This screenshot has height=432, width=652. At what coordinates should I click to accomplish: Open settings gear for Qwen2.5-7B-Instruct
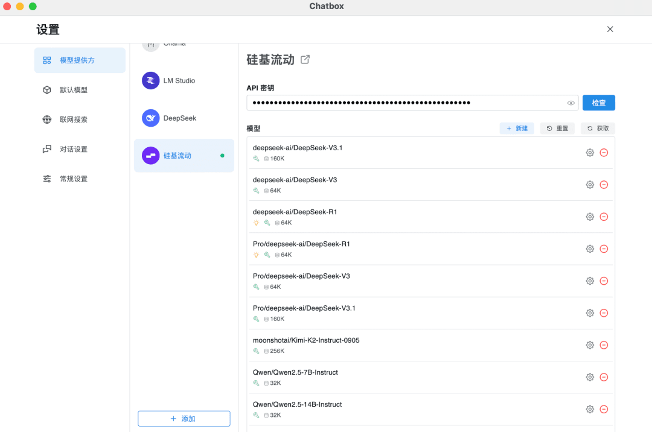[x=590, y=377]
